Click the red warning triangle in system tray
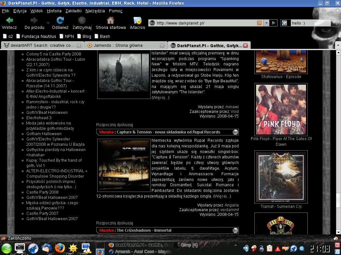Viewport: 341px width, 255px height. [278, 248]
